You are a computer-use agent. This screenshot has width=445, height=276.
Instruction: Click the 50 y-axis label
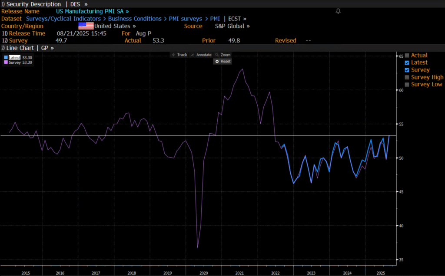(x=401, y=158)
